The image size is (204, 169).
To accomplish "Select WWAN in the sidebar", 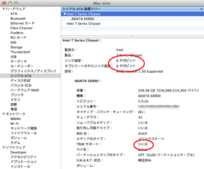I will tap(15, 119).
